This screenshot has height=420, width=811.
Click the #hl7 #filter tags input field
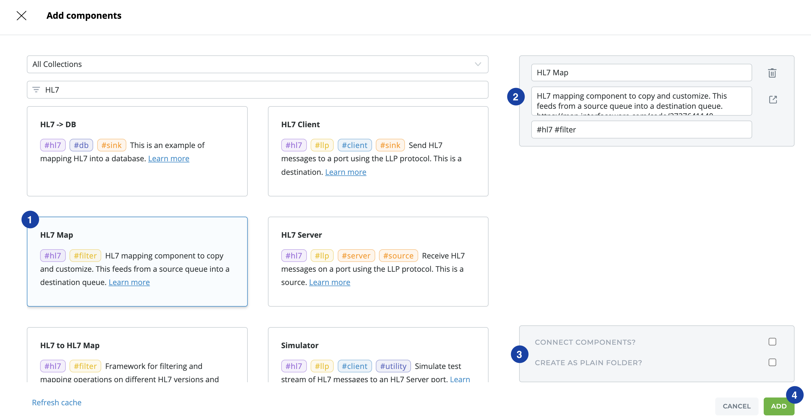[641, 130]
